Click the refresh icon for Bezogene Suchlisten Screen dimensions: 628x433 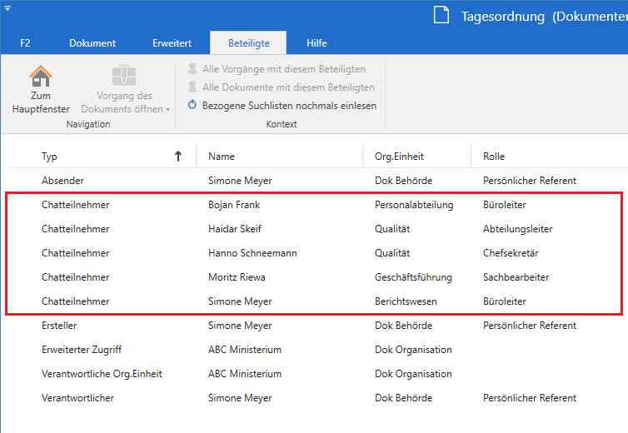(x=192, y=106)
